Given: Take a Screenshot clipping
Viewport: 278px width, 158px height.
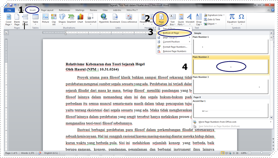Looking at the screenshot, I should point(91,19).
